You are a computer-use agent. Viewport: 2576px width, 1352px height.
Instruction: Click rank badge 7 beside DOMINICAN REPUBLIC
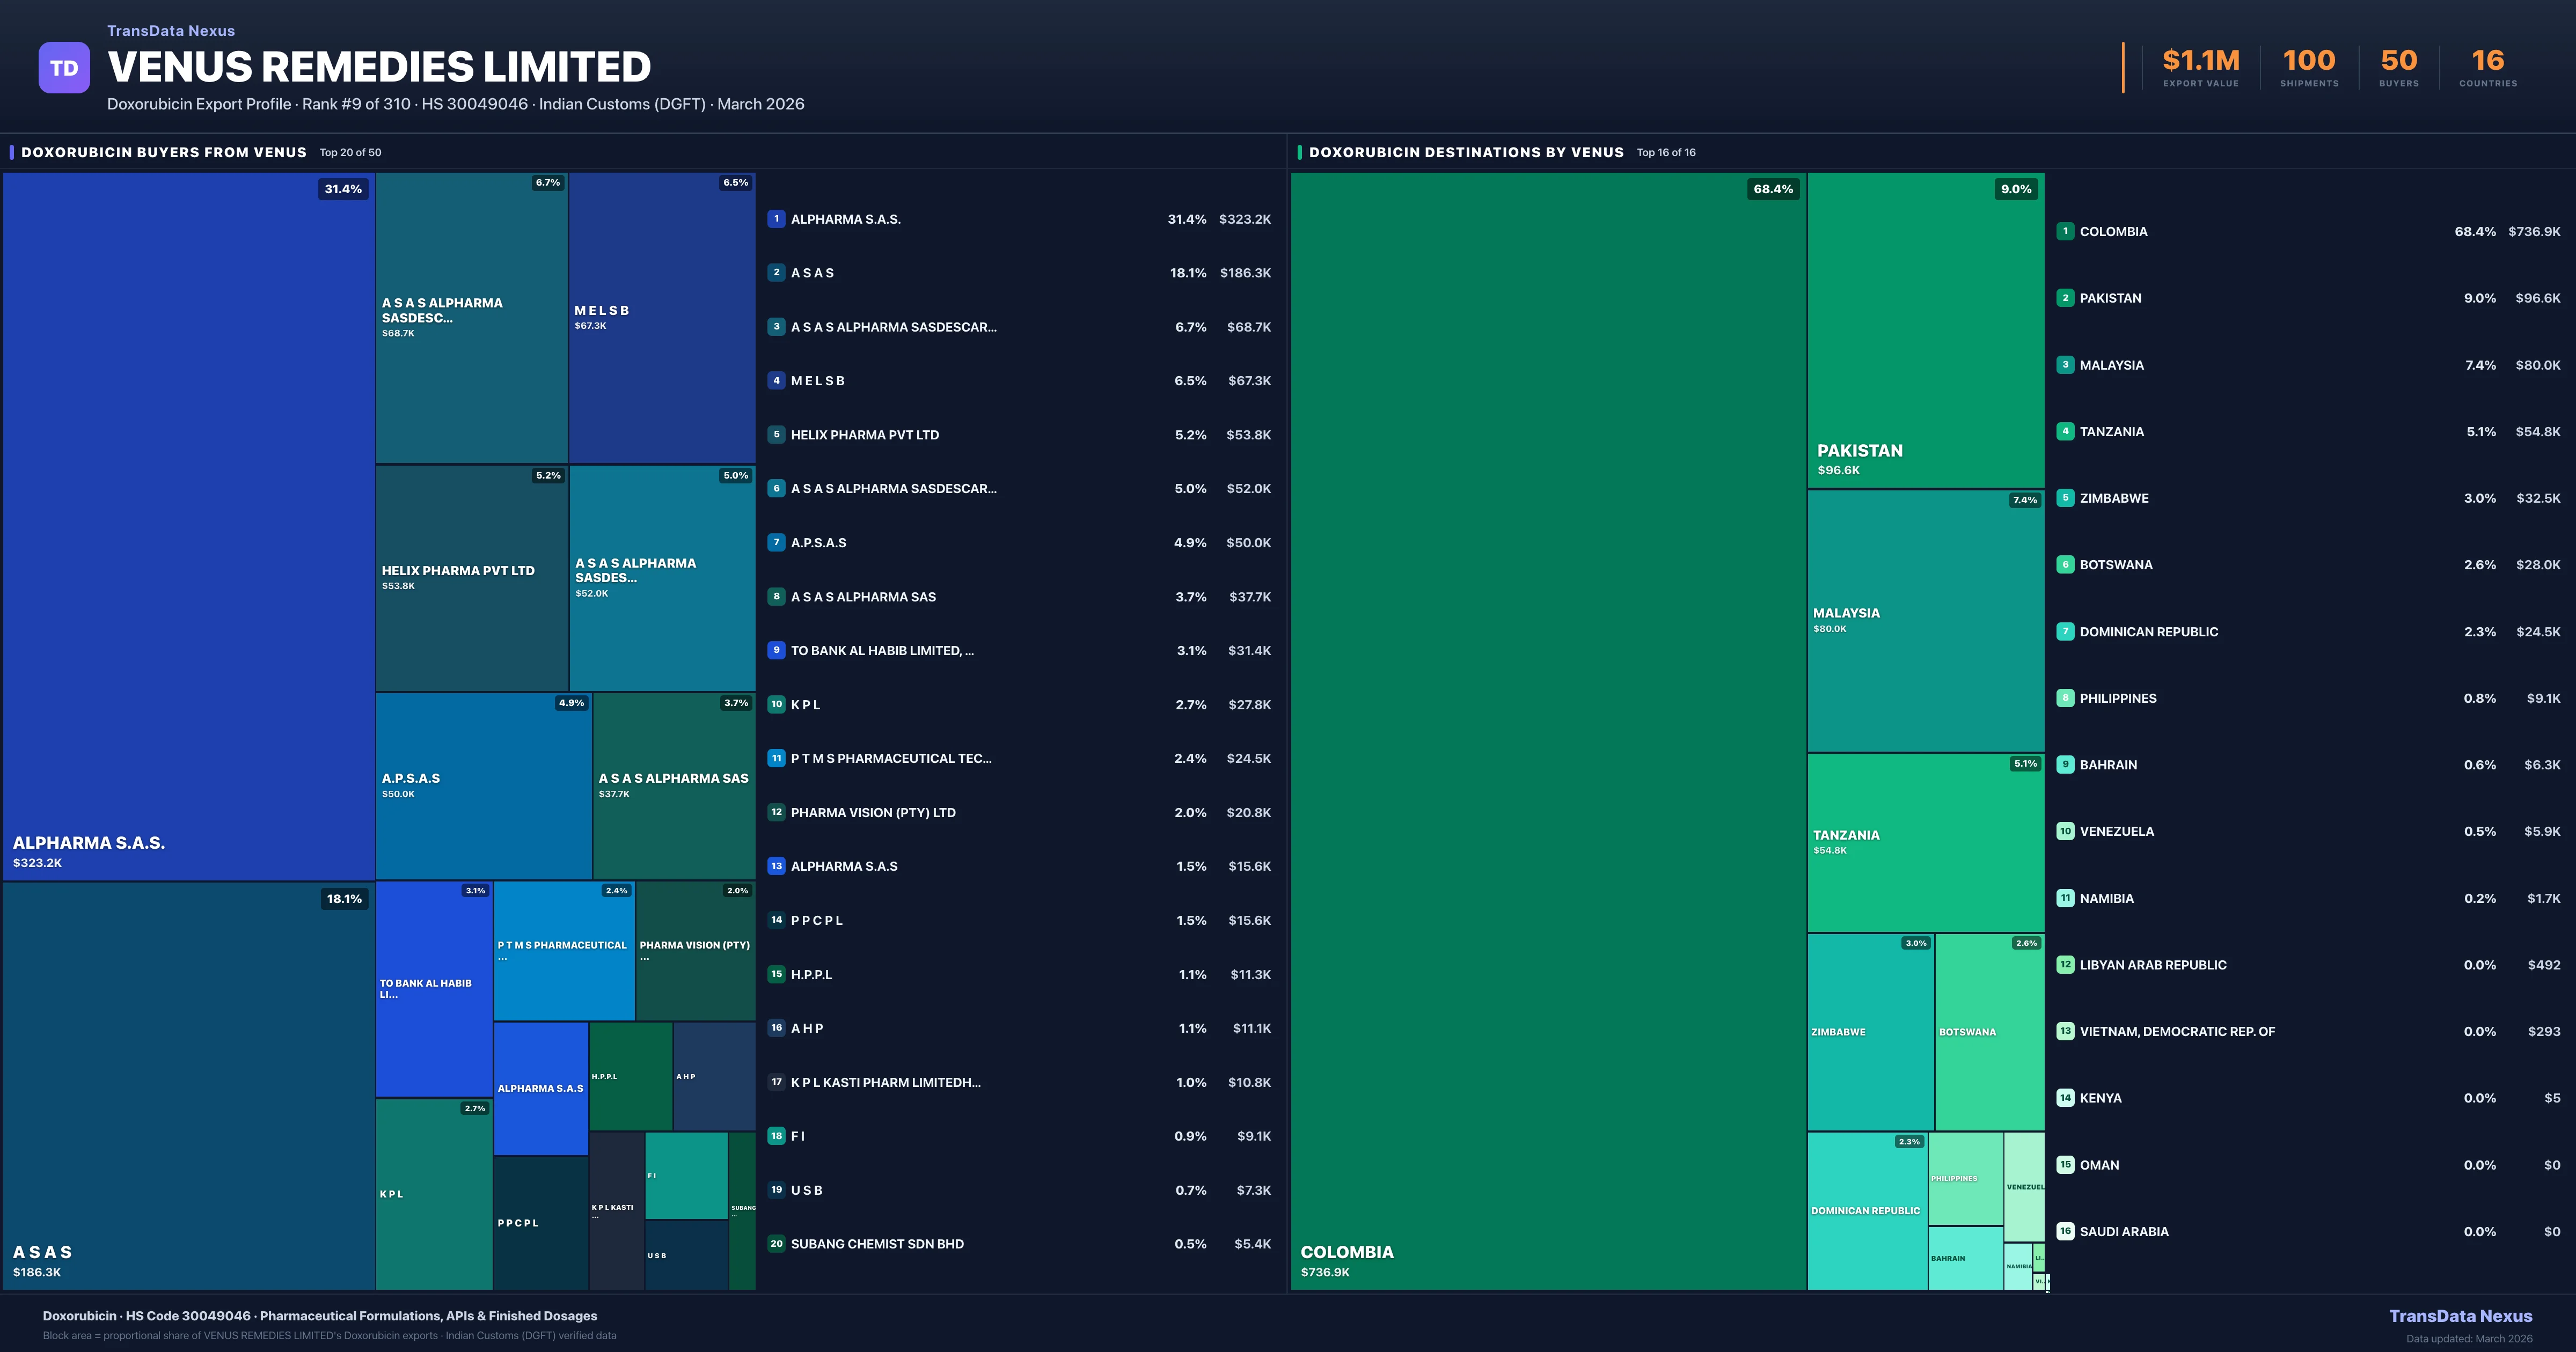(x=2065, y=632)
